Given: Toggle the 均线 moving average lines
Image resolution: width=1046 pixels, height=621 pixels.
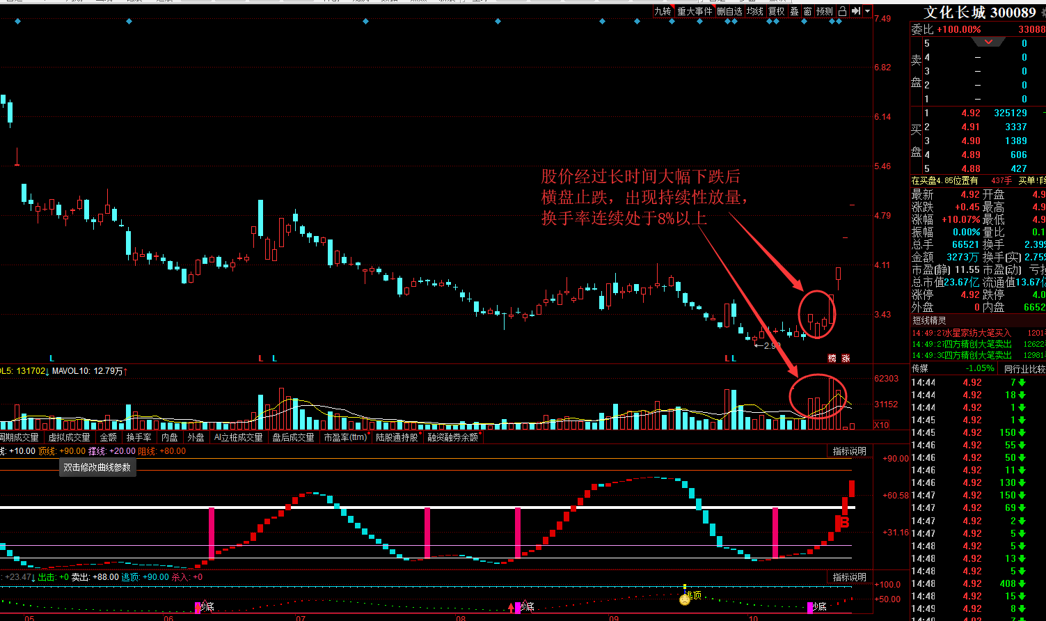Looking at the screenshot, I should pos(755,11).
